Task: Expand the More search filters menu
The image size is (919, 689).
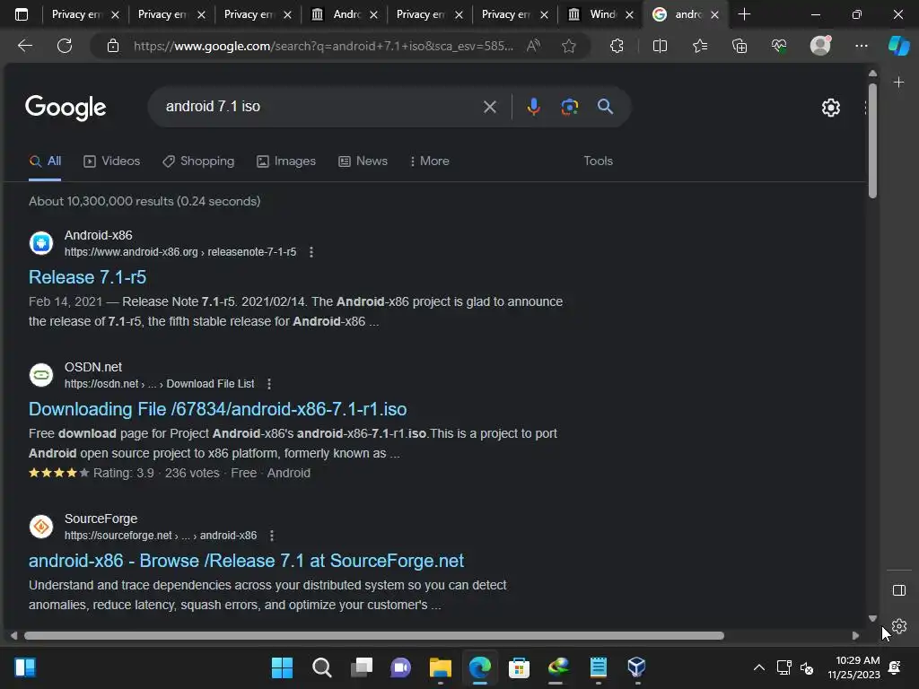Action: point(430,161)
